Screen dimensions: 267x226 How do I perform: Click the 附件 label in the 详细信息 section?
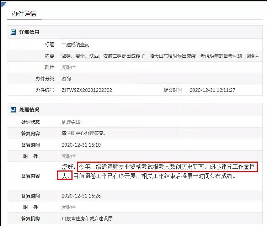(x=49, y=67)
